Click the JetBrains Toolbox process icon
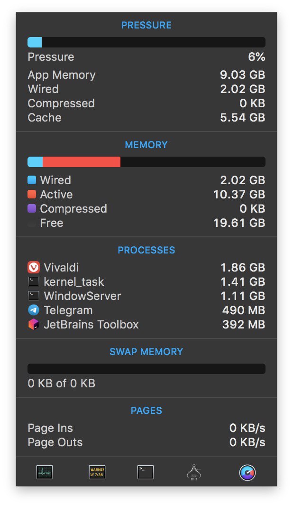The image size is (293, 506). 34,324
